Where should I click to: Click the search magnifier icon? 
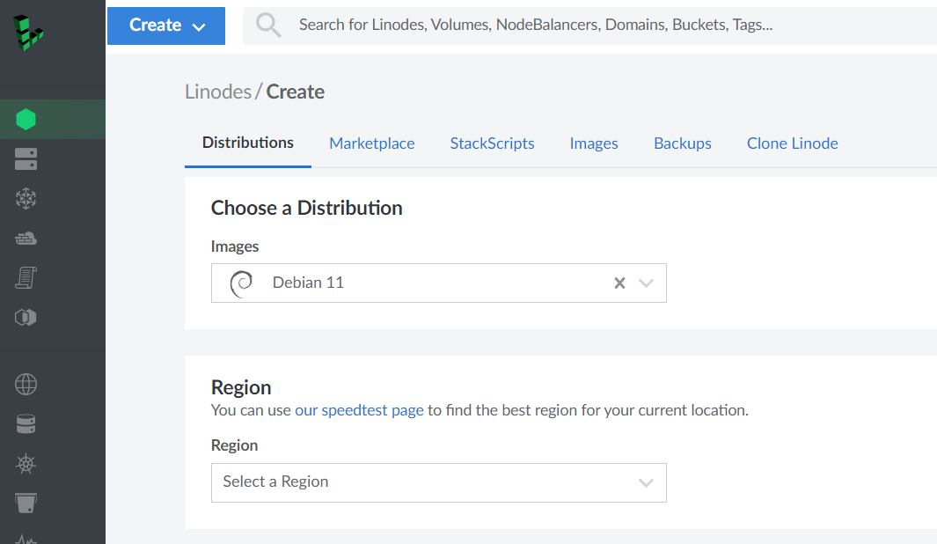tap(267, 26)
